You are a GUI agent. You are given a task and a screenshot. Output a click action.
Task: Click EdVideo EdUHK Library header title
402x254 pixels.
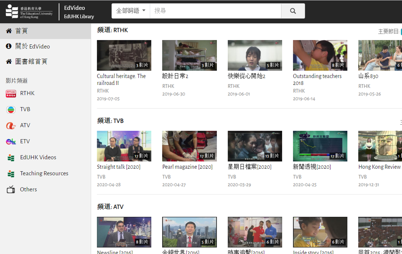79,12
